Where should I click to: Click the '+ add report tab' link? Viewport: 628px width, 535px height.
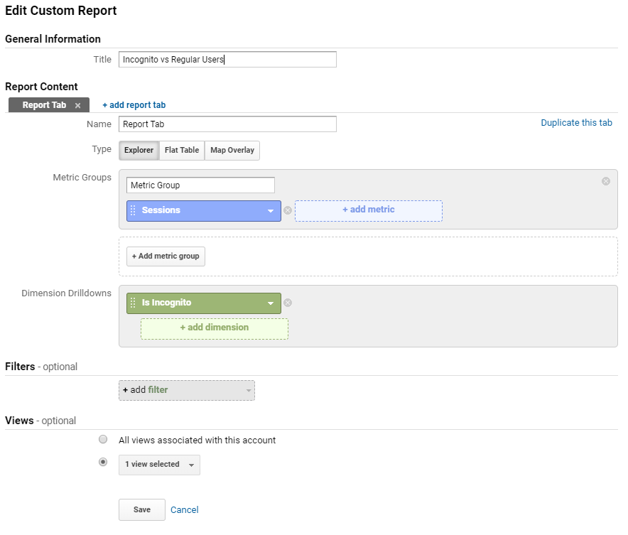click(134, 105)
